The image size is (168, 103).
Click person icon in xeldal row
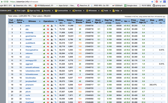[52, 88]
